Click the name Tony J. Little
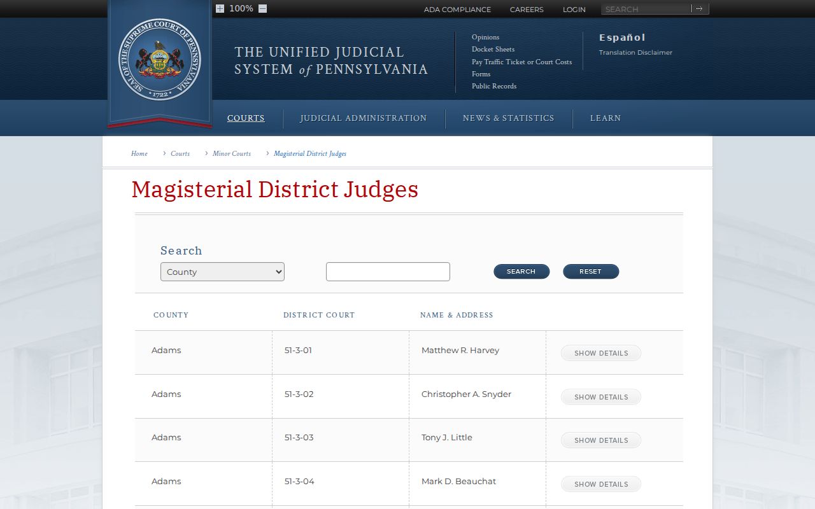 pyautogui.click(x=447, y=437)
